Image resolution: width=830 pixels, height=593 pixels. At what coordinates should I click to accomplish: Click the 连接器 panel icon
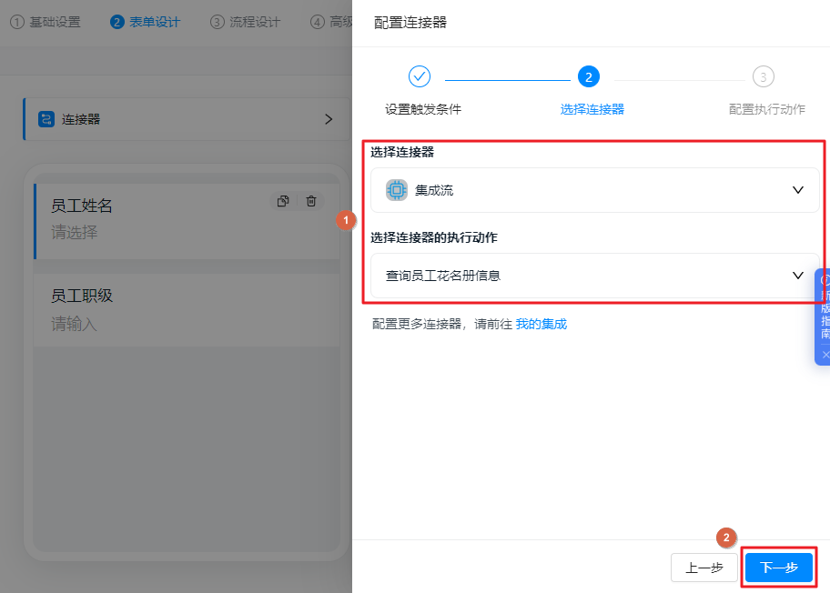[46, 119]
